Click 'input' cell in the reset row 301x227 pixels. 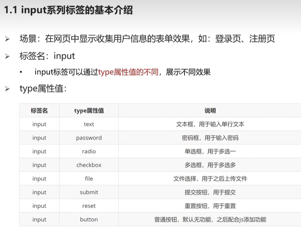pos(39,206)
